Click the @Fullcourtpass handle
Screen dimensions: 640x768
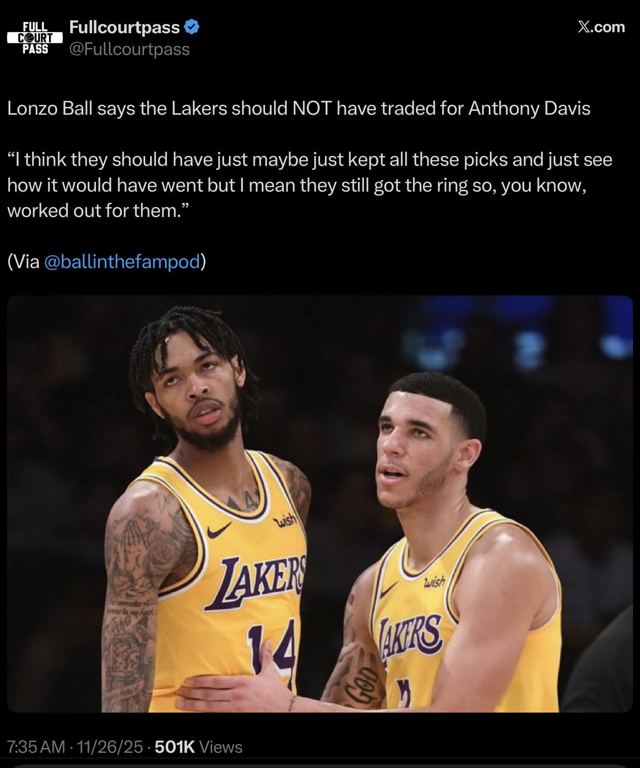[130, 50]
